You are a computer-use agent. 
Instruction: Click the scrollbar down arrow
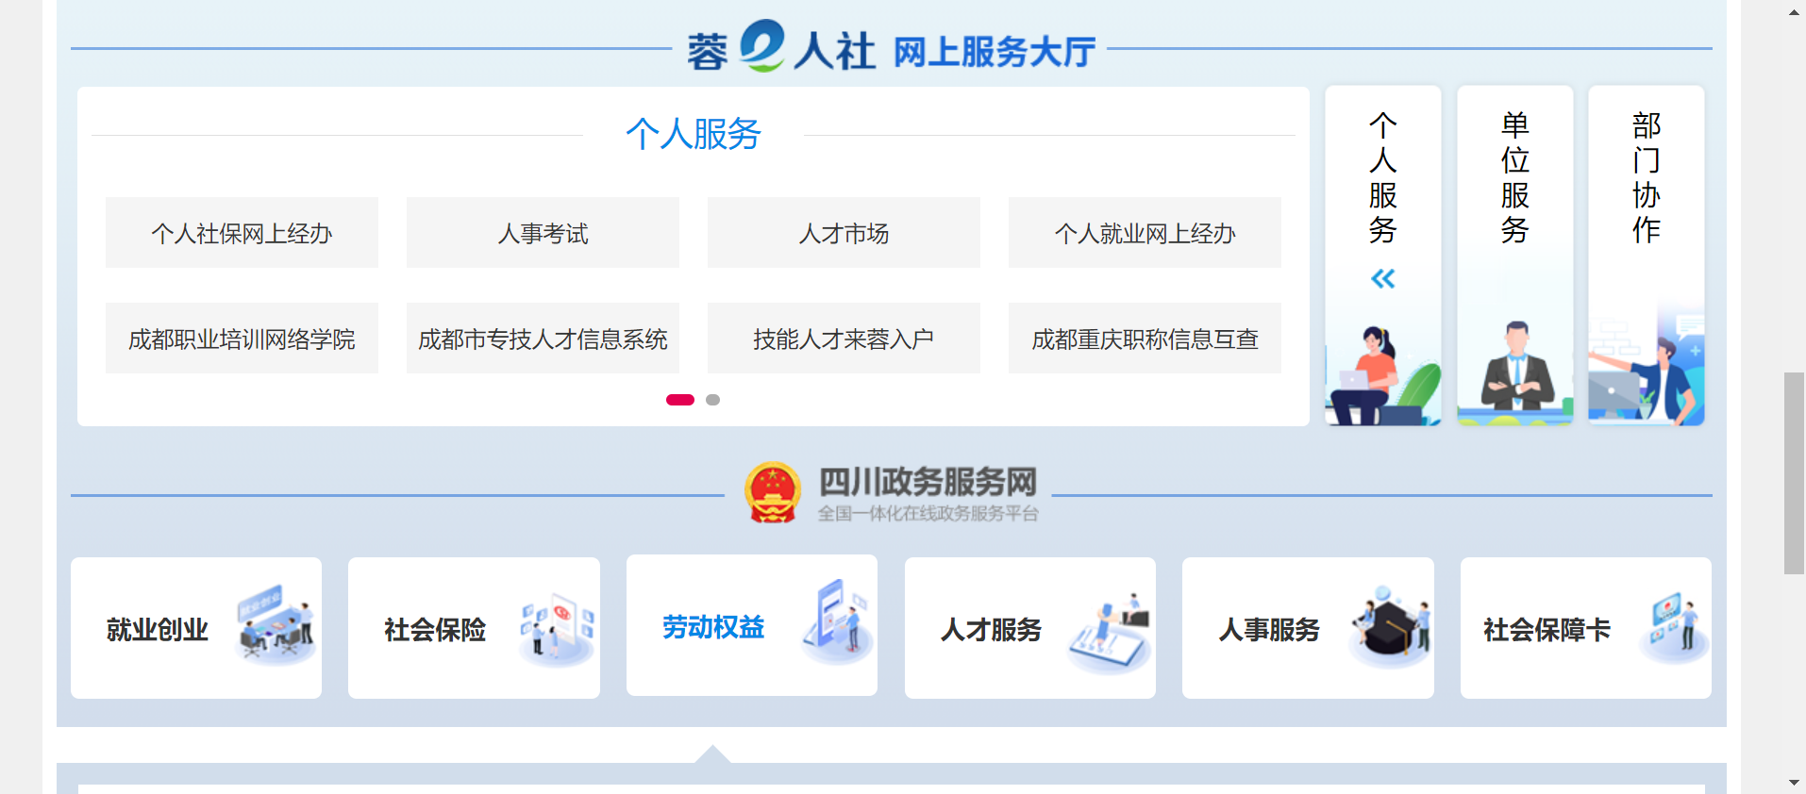coord(1794,782)
